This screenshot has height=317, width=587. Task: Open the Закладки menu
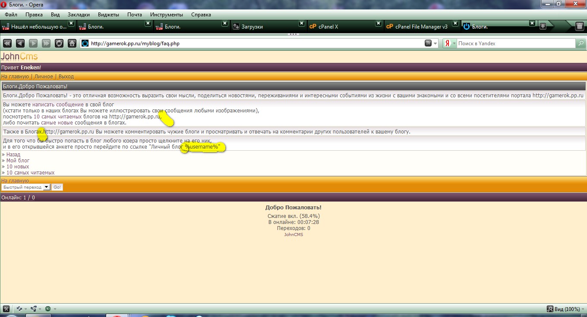tap(79, 15)
